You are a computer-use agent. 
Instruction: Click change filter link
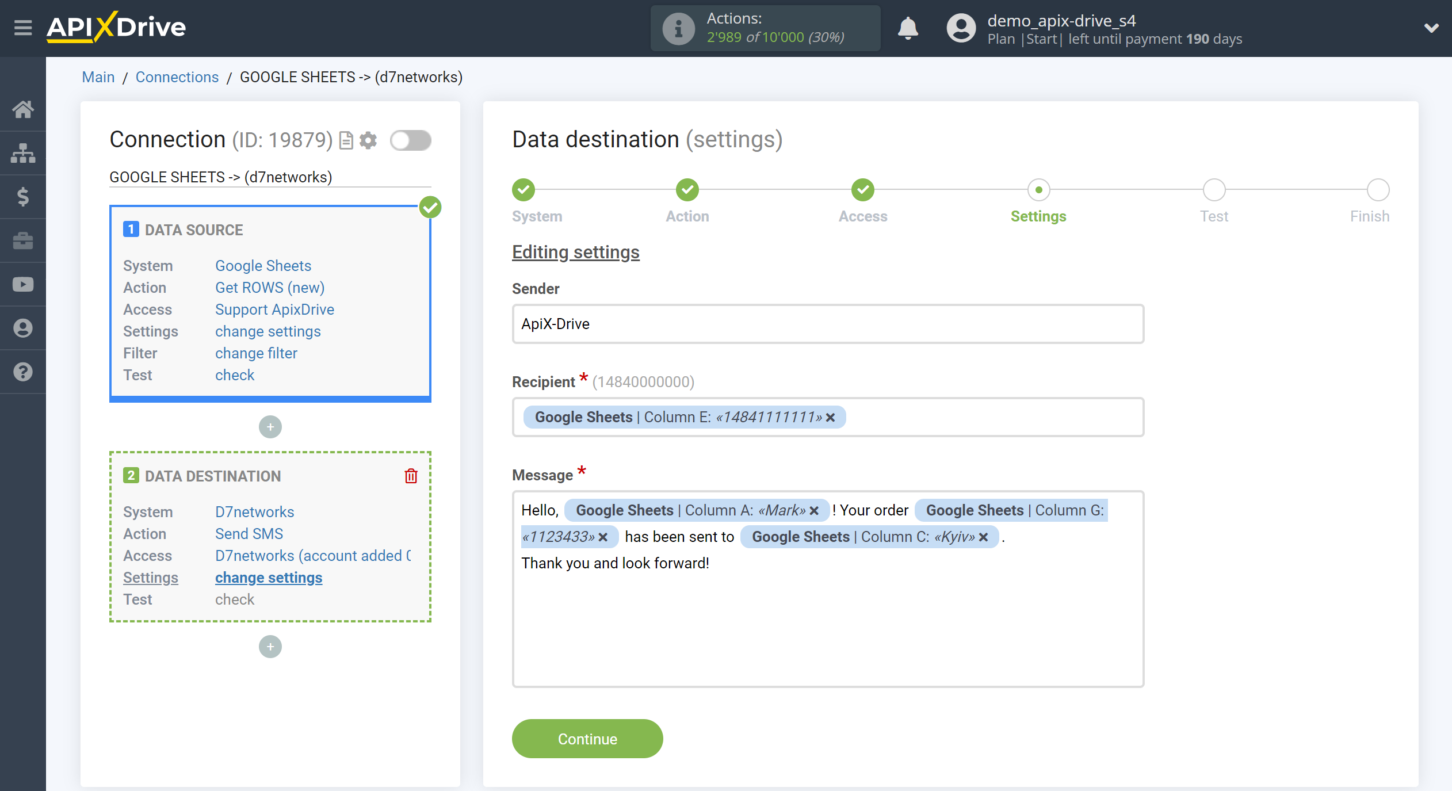point(256,353)
